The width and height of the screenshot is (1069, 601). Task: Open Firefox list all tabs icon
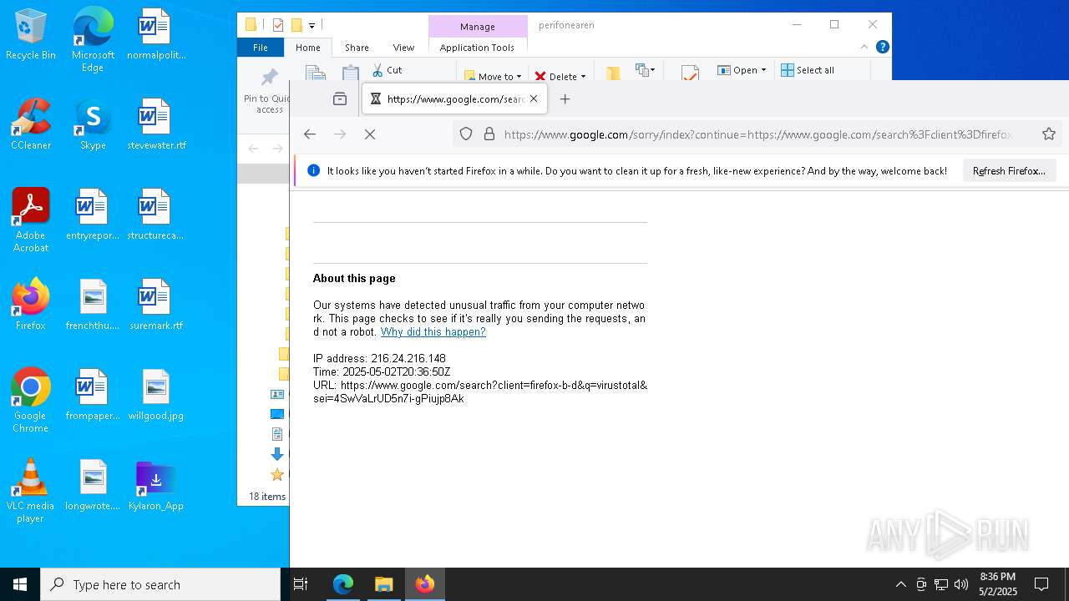[340, 98]
